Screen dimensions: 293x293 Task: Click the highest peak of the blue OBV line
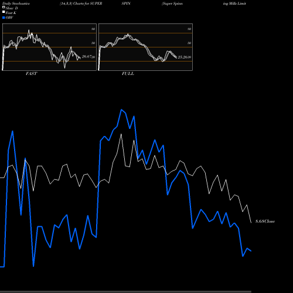click(121, 110)
